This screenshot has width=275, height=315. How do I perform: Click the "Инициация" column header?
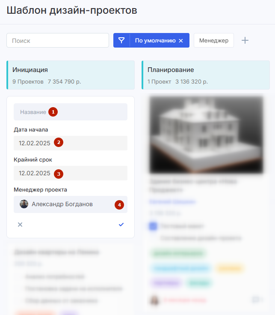(x=71, y=75)
